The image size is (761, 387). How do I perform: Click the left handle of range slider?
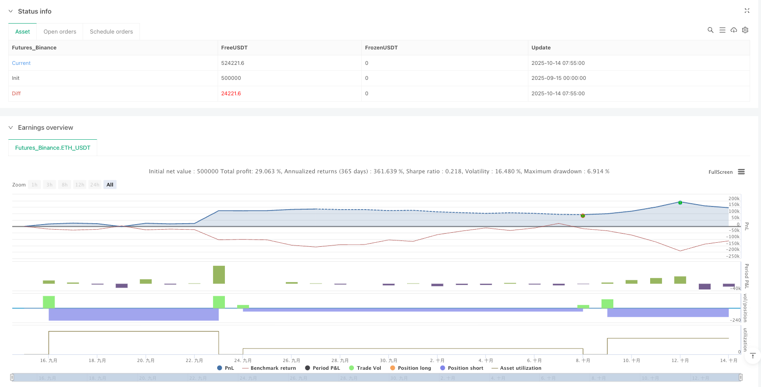tap(12, 377)
